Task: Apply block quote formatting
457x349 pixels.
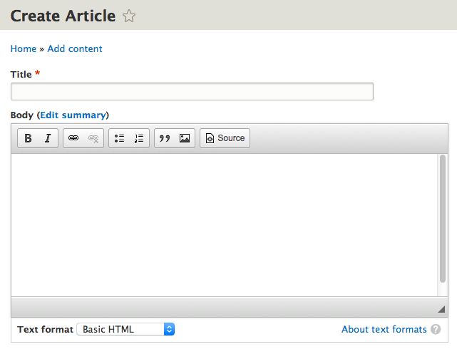Action: click(x=165, y=138)
